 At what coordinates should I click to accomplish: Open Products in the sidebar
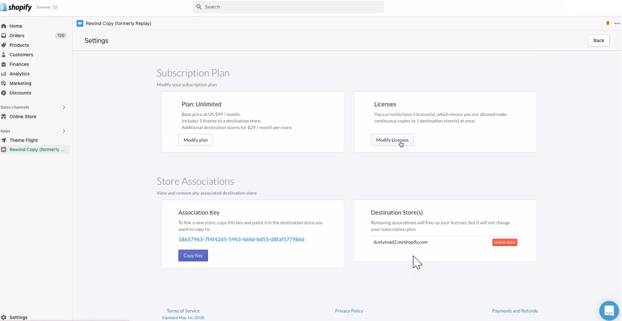coord(19,45)
